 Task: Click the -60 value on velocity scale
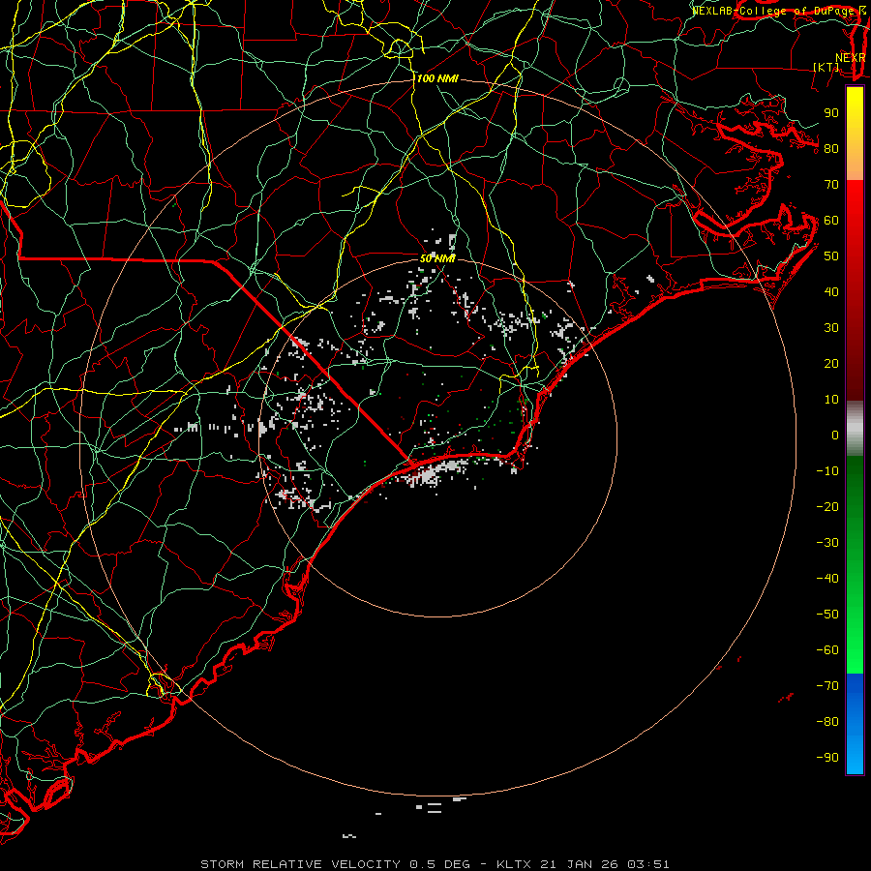[827, 650]
